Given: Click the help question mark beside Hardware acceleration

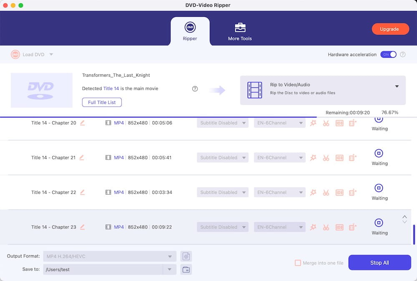Looking at the screenshot, I should [x=403, y=54].
